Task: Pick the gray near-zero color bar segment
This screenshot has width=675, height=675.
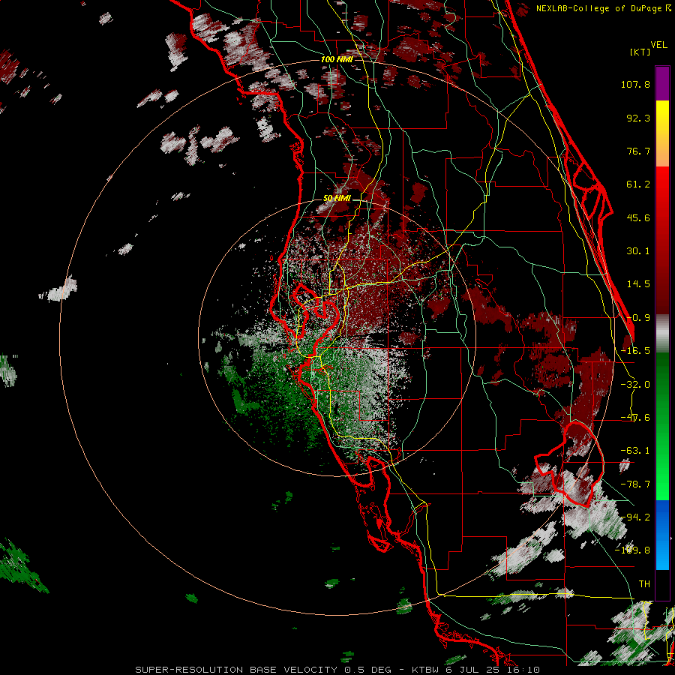Action: (x=662, y=334)
